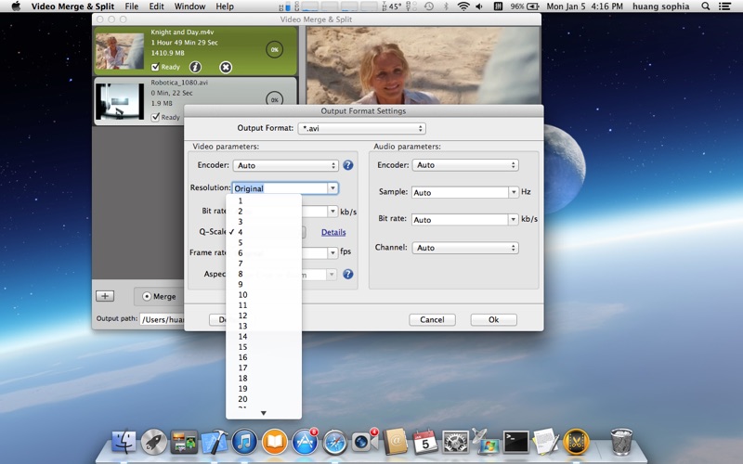The height and width of the screenshot is (464, 743).
Task: Open the Edit menu
Action: (156, 6)
